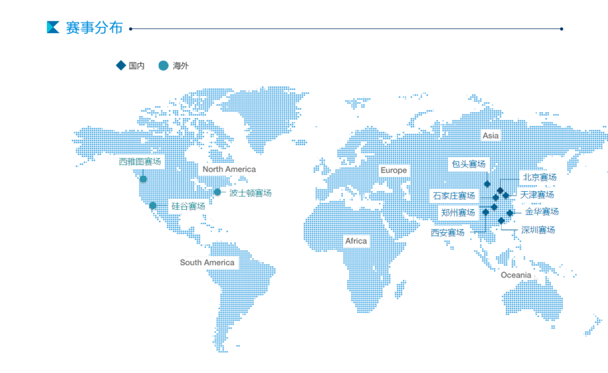Click the blue K logo beside the title
The height and width of the screenshot is (373, 608).
(53, 27)
